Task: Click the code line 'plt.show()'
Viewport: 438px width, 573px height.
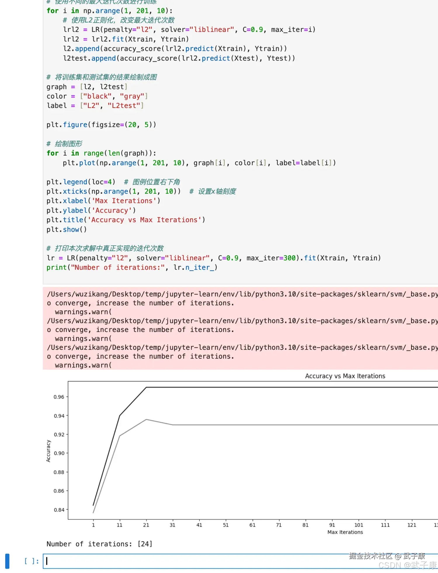Action: click(67, 229)
